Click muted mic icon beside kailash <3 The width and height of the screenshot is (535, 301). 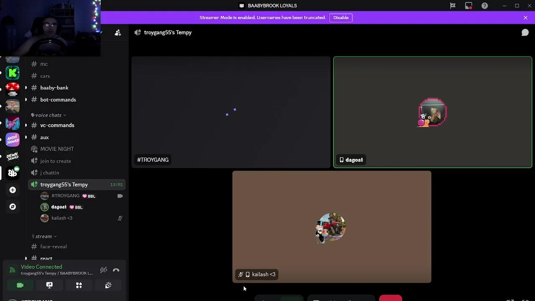pos(120,218)
